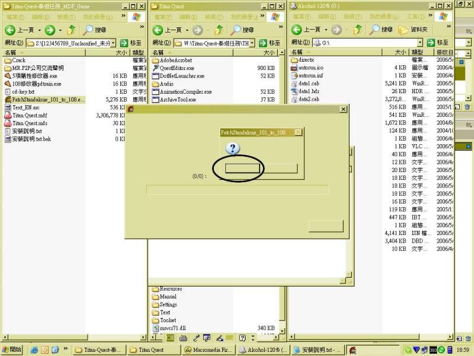This screenshot has width=474, height=356.
Task: Select PatchStandalone_101_to_108 exe file
Action: [x=44, y=100]
